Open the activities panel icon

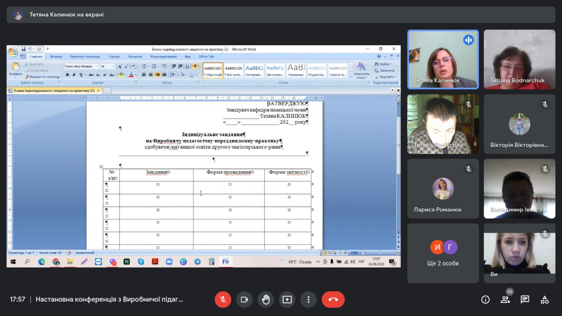(x=544, y=299)
